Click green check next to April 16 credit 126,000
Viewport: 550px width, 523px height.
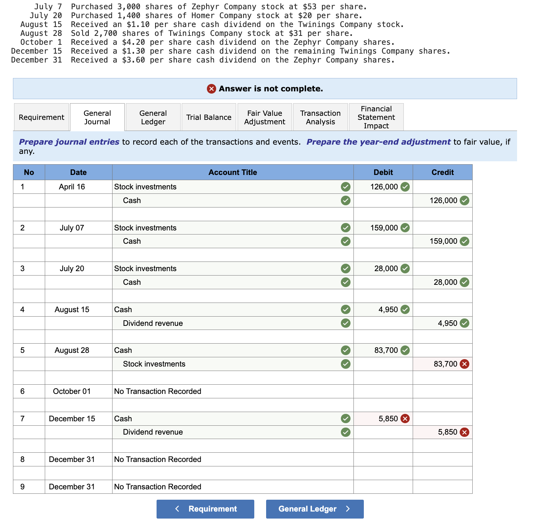[465, 200]
